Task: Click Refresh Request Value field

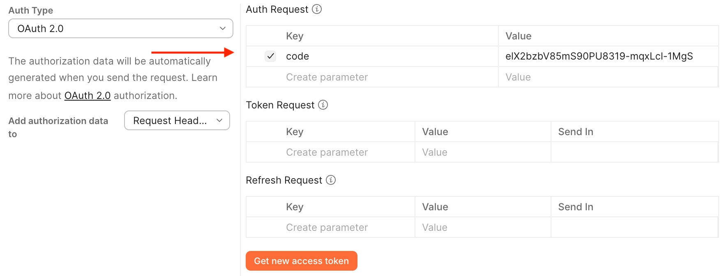Action: pos(483,228)
